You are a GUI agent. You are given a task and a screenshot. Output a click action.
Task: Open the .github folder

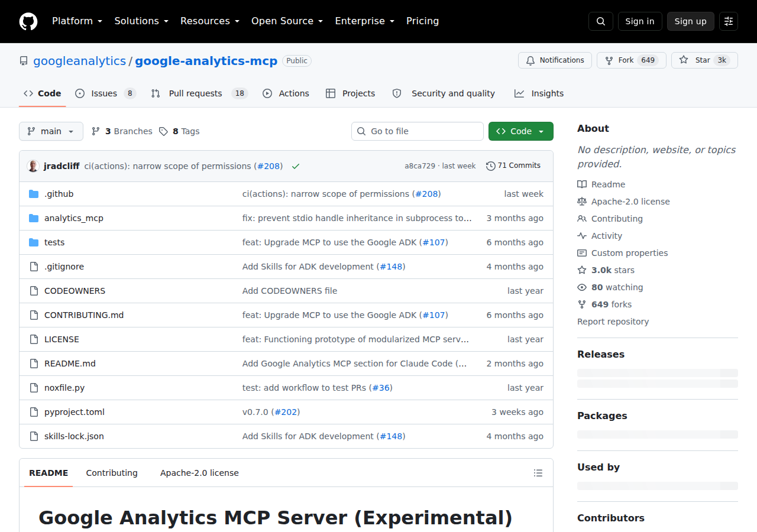59,194
